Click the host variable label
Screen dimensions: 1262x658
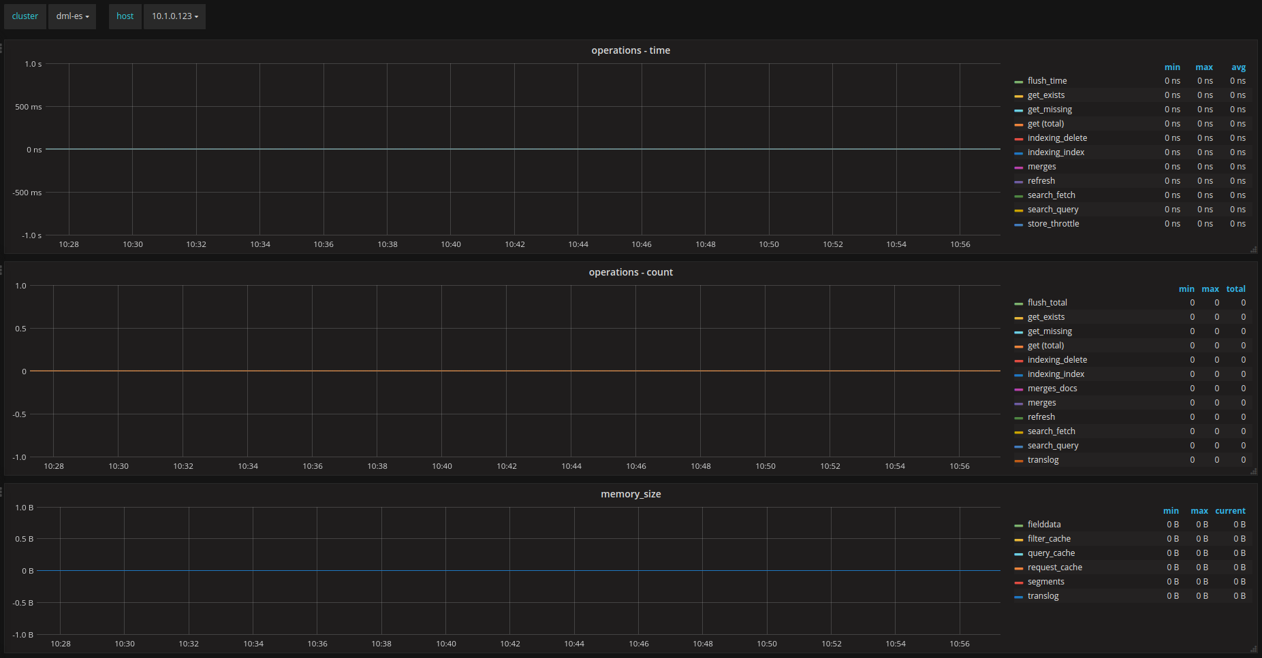(x=125, y=16)
